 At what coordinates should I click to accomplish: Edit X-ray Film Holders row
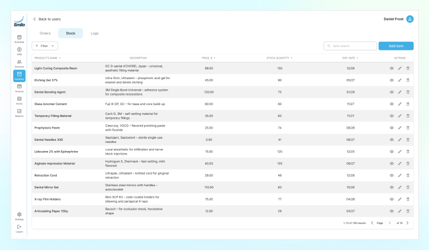pos(400,199)
